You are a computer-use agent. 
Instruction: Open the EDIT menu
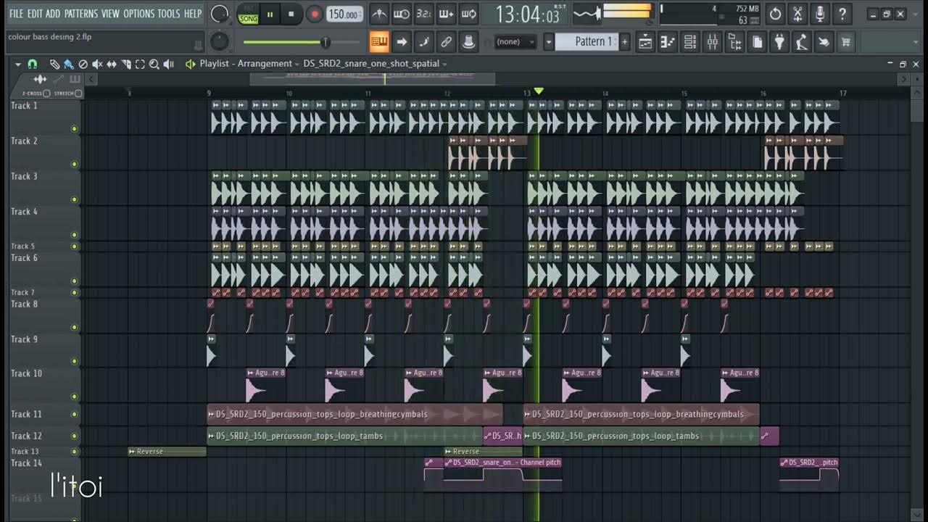coord(35,14)
